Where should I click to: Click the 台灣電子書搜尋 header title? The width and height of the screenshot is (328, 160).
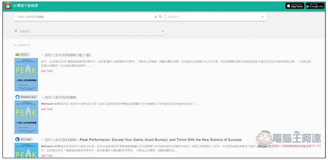coord(25,6)
